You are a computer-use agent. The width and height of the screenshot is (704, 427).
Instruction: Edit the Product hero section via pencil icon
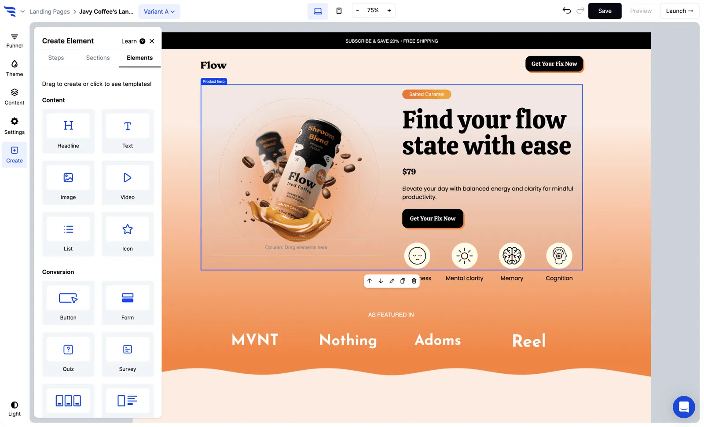[x=392, y=281]
